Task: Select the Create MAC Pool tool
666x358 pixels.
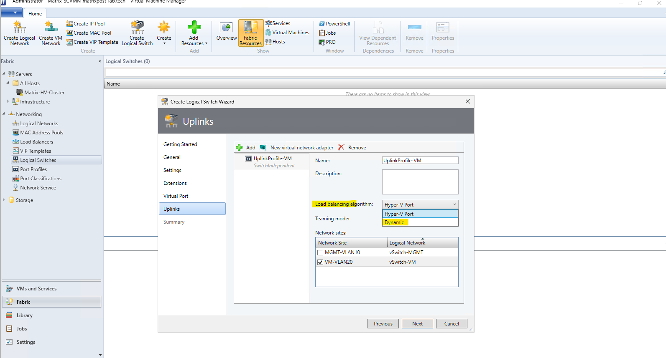Action: 89,33
